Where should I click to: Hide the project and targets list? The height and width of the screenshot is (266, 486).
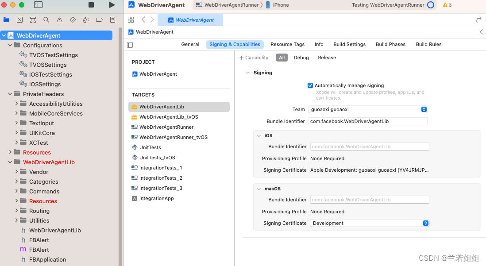130,45
